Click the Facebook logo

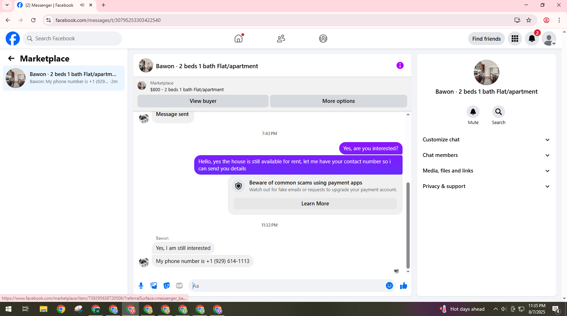tap(13, 39)
